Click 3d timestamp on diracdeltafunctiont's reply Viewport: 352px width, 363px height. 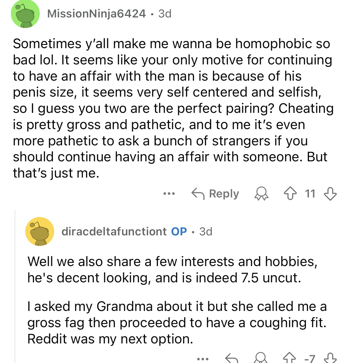[x=206, y=231]
